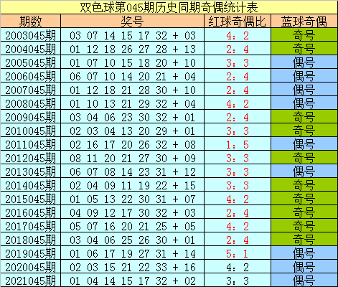Viewport: 338px width, 287px height.
Task: Click the 5:1 ratio in the 2019045期 row
Action: pos(238,253)
